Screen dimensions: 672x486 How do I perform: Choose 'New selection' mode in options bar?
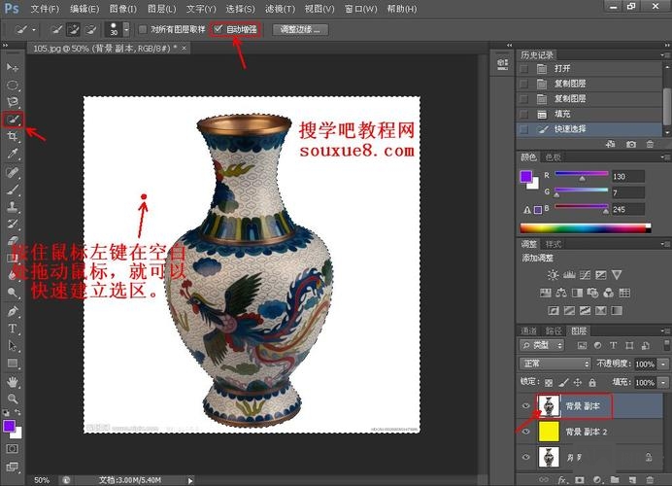[x=56, y=29]
